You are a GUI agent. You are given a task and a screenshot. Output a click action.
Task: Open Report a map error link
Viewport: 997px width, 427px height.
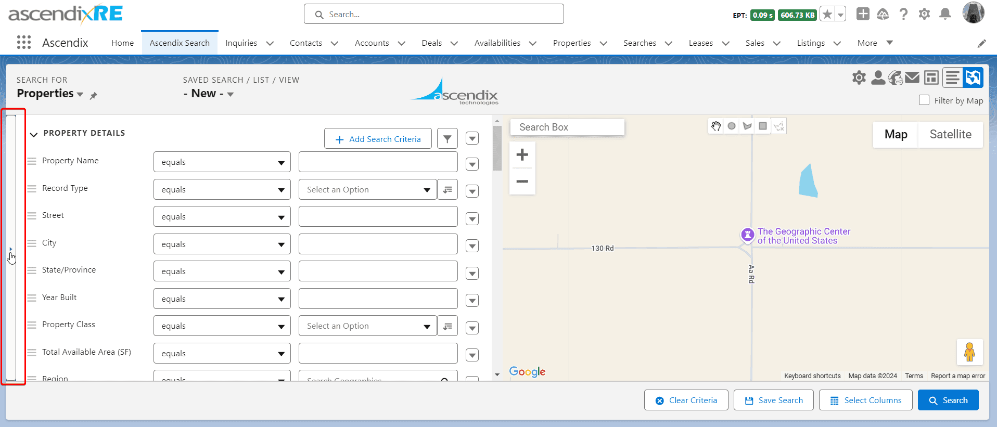(x=957, y=376)
